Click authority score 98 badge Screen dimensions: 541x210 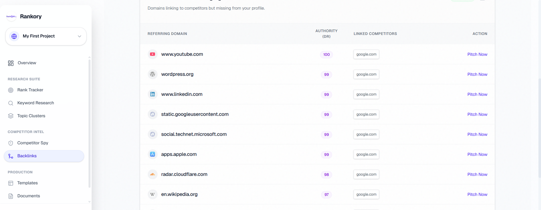[x=326, y=175]
